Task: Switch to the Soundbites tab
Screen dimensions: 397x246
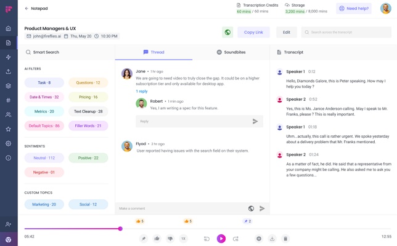Action: 231,52
